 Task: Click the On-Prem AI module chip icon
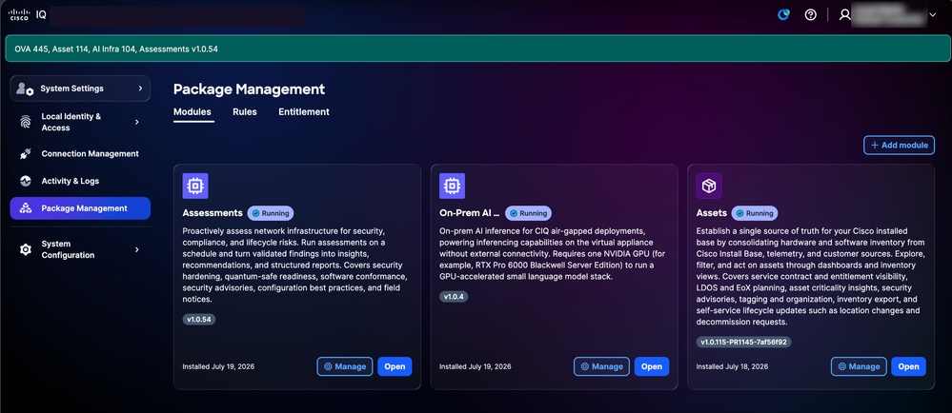coord(453,187)
